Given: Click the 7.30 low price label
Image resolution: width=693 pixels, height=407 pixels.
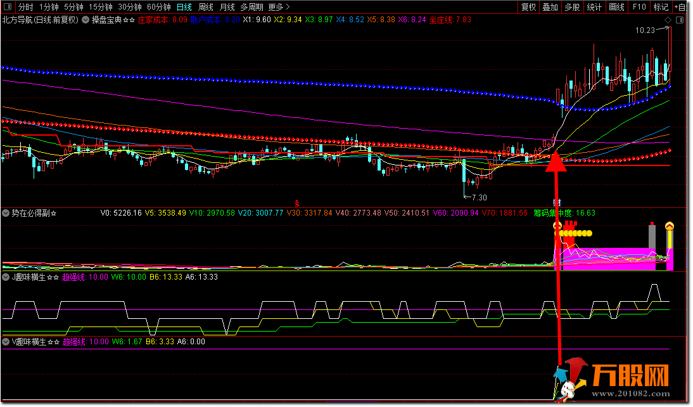Looking at the screenshot, I should [479, 198].
